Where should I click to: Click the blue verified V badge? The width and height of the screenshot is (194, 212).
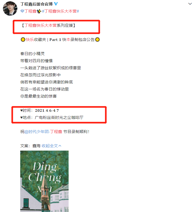point(56,4)
